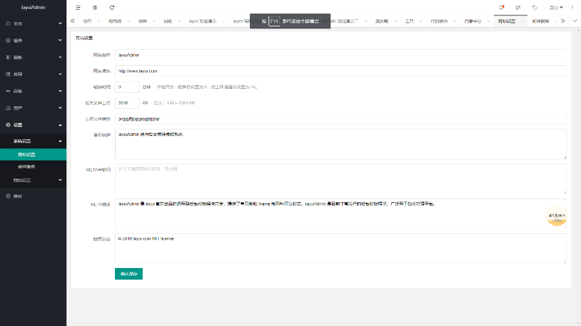Open the message bell notifications
Viewport: 581px width, 326px height.
pyautogui.click(x=502, y=7)
